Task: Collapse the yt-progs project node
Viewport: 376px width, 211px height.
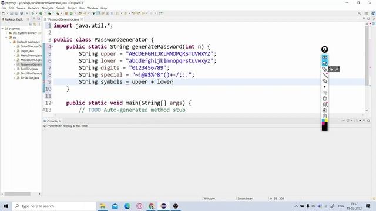Action: [2, 29]
